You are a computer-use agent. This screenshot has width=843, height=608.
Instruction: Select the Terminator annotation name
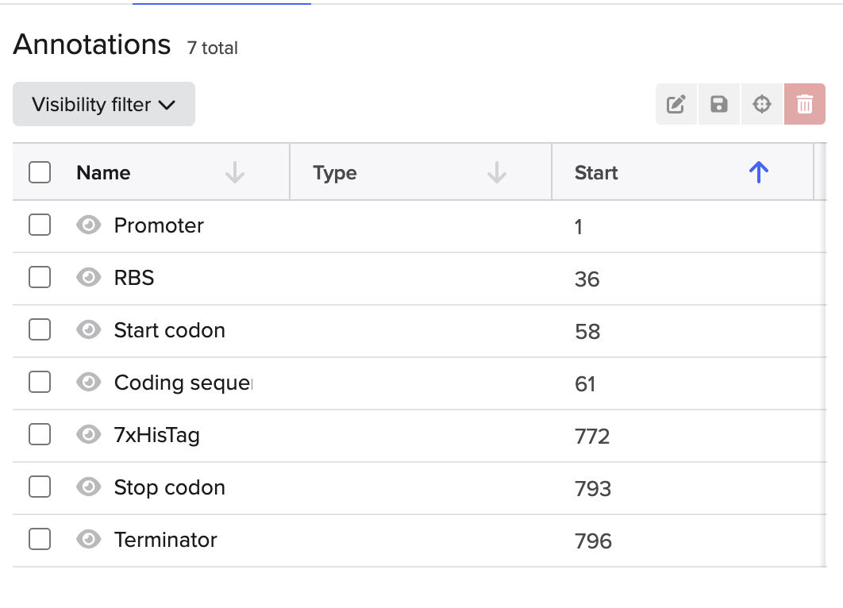click(x=165, y=540)
